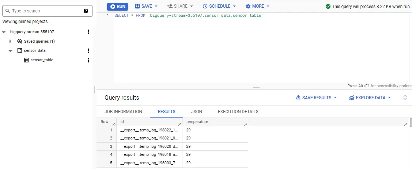Viewport: 412px width, 169px height.
Task: Switch to EXECUTION DETAILS tab
Action: (238, 112)
